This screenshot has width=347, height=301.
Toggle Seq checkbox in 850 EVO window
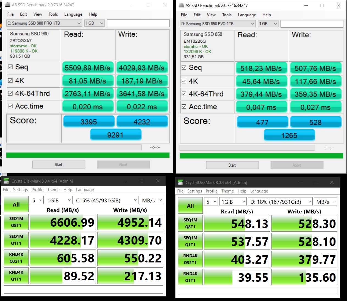point(184,67)
